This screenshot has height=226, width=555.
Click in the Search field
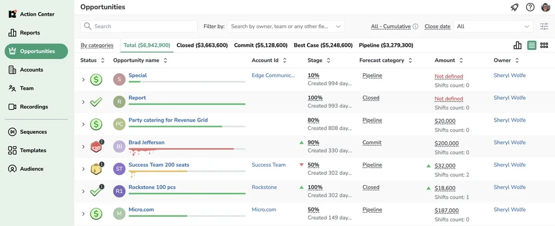(139, 27)
